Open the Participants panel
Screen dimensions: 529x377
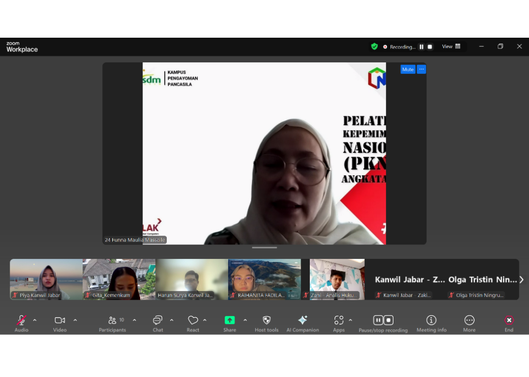[x=112, y=321]
